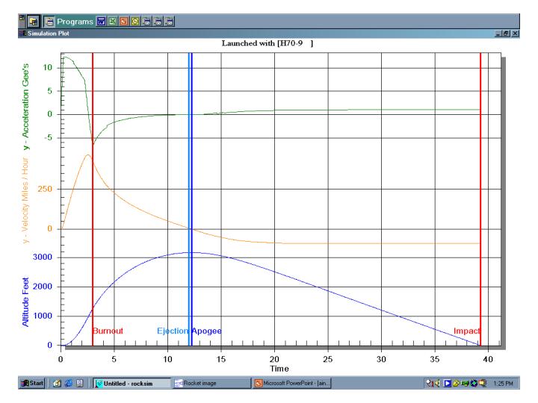Click the Office shortcut bar control icon
Image resolution: width=538 pixels, height=403 pixels.
pyautogui.click(x=21, y=17)
